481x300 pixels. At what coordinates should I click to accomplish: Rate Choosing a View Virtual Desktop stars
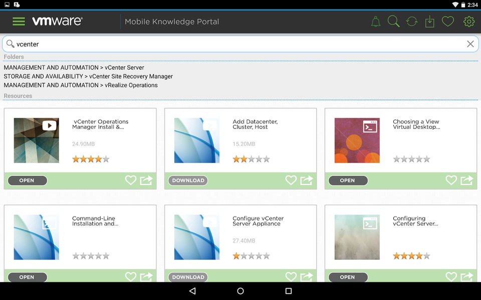412,159
